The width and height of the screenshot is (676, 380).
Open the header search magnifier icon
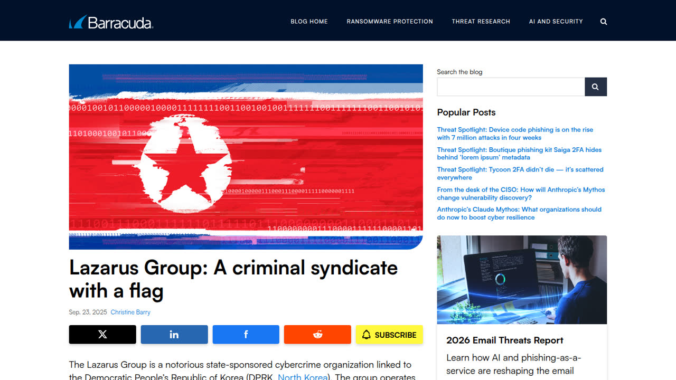click(604, 22)
